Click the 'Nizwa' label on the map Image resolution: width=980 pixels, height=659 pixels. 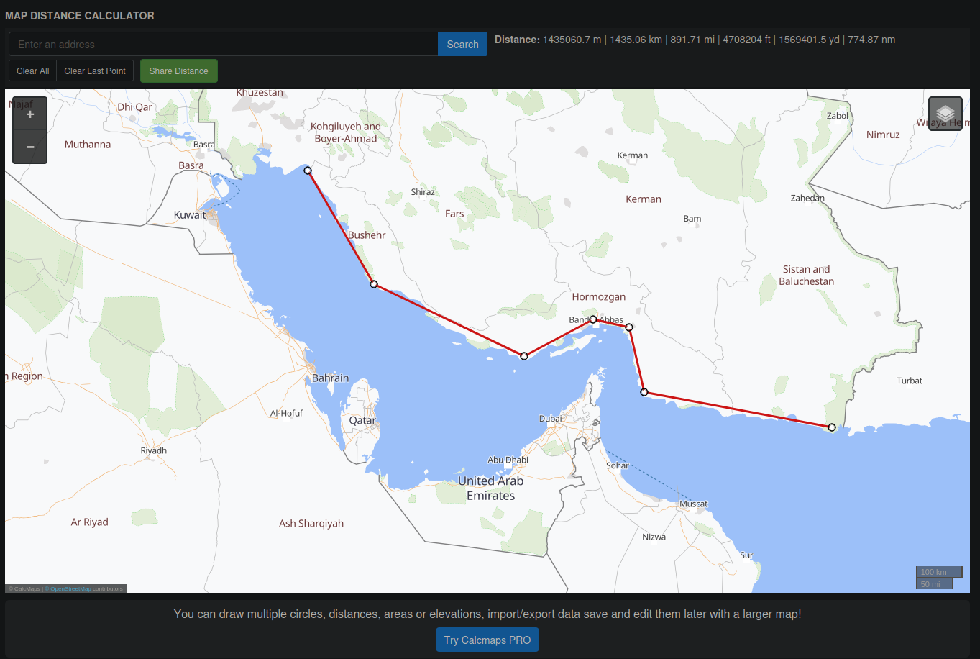[654, 537]
